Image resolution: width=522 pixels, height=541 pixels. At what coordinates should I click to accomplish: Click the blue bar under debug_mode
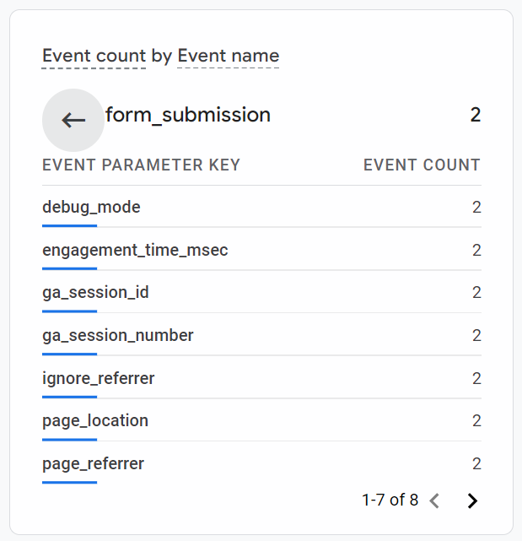click(x=70, y=226)
